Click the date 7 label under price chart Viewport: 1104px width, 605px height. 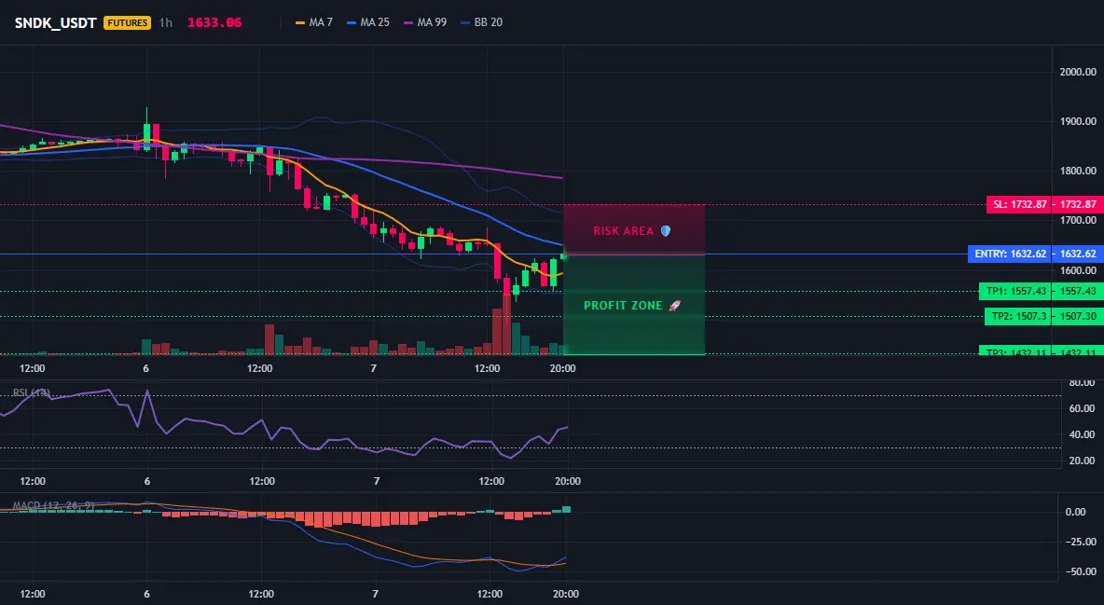[x=373, y=368]
